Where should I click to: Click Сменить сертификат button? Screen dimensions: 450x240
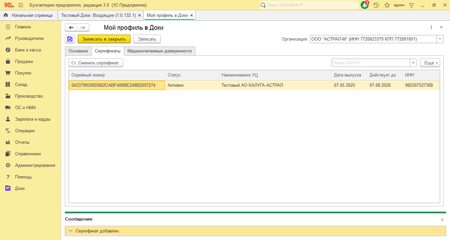pyautogui.click(x=96, y=63)
